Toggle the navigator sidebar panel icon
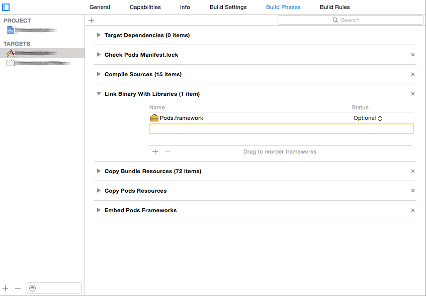Screen dimensions: 426x296 point(6,7)
